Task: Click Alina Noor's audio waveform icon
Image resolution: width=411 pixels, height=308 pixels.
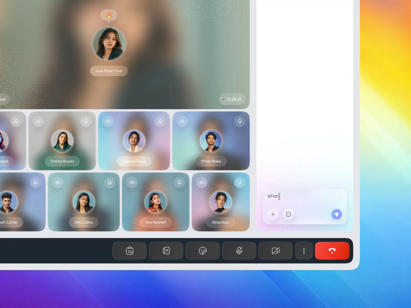Action: point(202,182)
